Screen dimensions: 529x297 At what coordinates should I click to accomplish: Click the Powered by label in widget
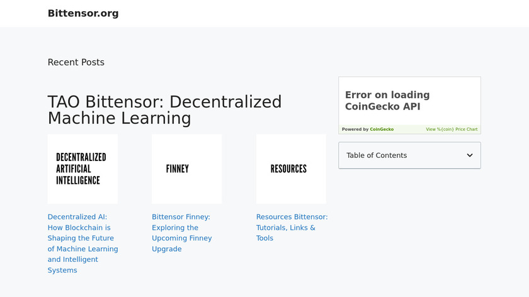pos(355,130)
